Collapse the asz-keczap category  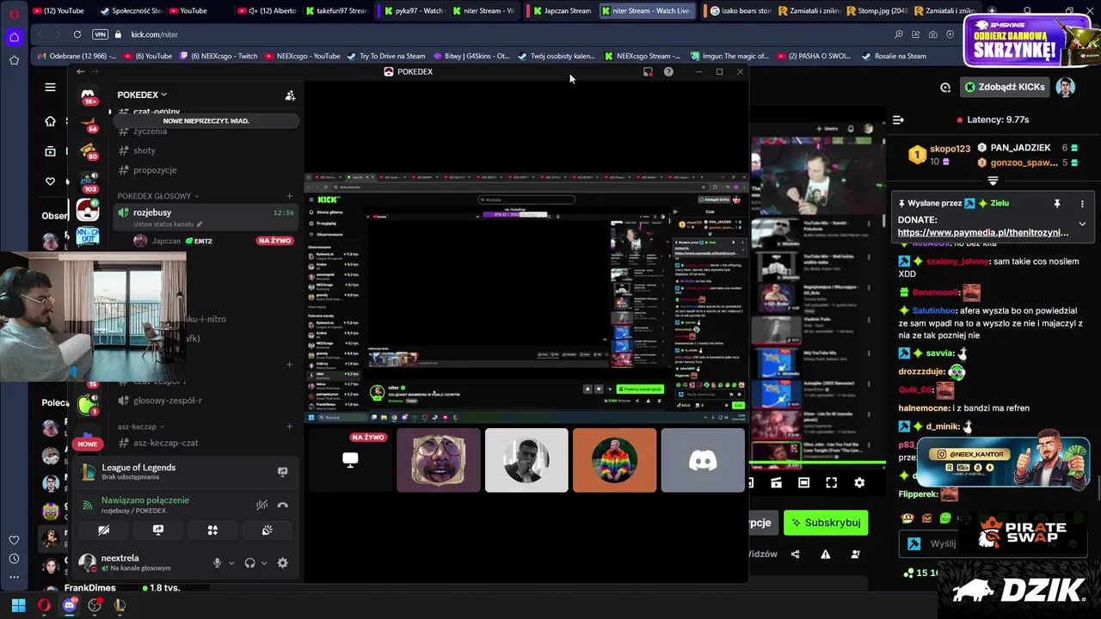tap(141, 426)
